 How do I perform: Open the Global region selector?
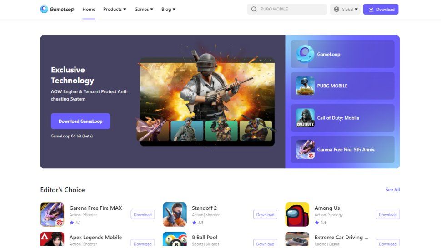tap(345, 9)
